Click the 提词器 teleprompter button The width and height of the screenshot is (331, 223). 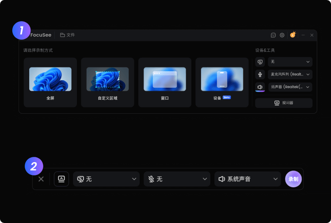click(x=284, y=103)
